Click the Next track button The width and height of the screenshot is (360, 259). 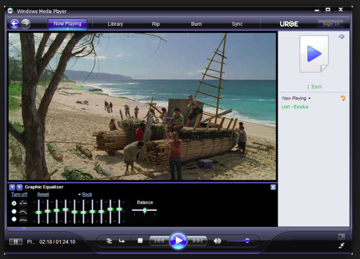pos(197,241)
